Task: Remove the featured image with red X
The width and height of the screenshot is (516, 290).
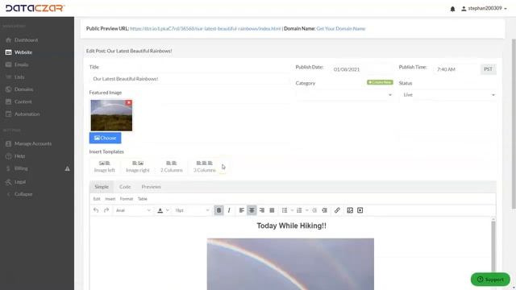Action: (x=129, y=103)
